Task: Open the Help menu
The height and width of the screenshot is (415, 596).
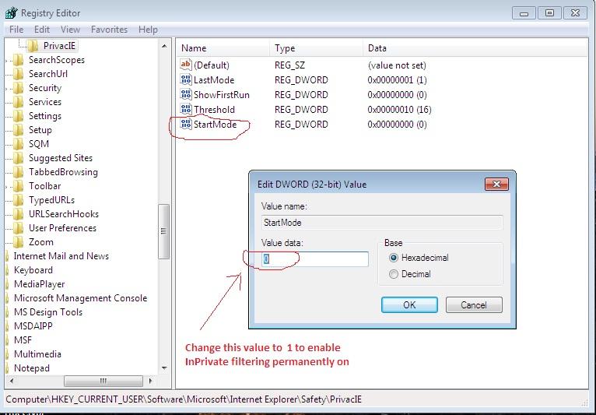Action: 148,30
